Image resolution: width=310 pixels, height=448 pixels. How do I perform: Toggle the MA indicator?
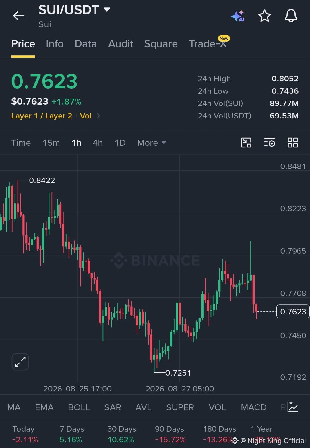click(x=14, y=407)
